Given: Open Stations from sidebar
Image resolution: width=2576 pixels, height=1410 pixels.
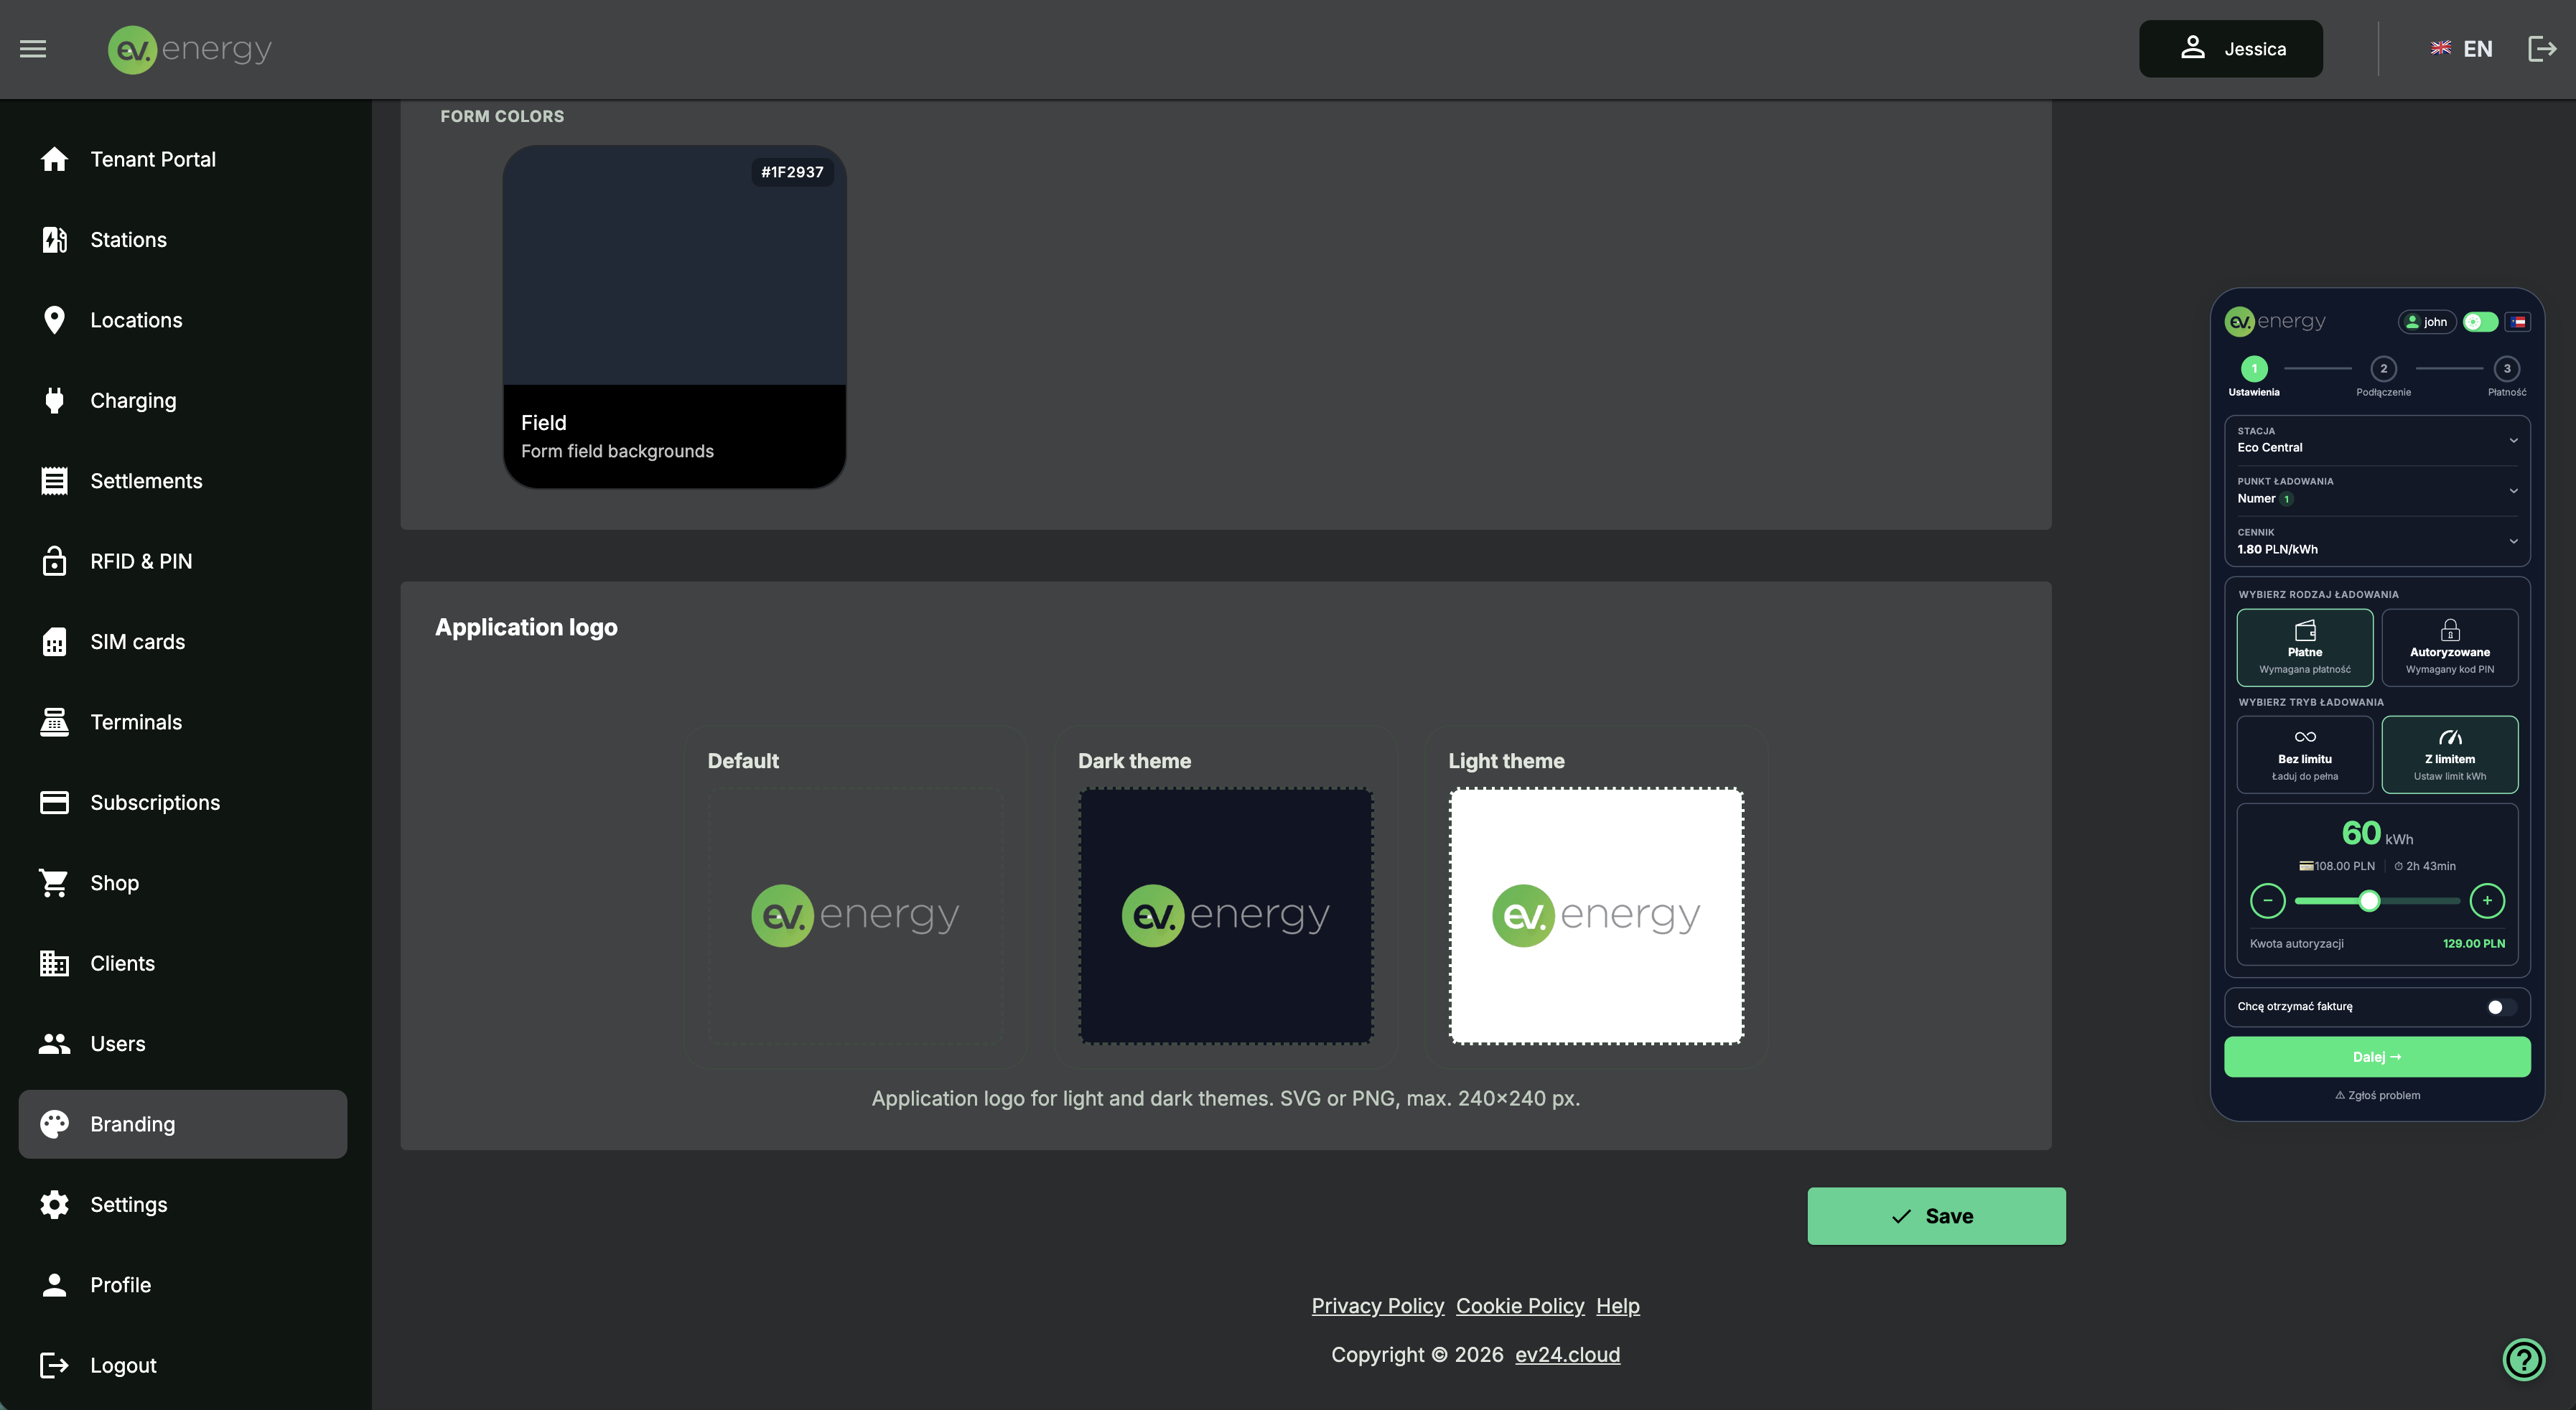Looking at the screenshot, I should click(183, 240).
